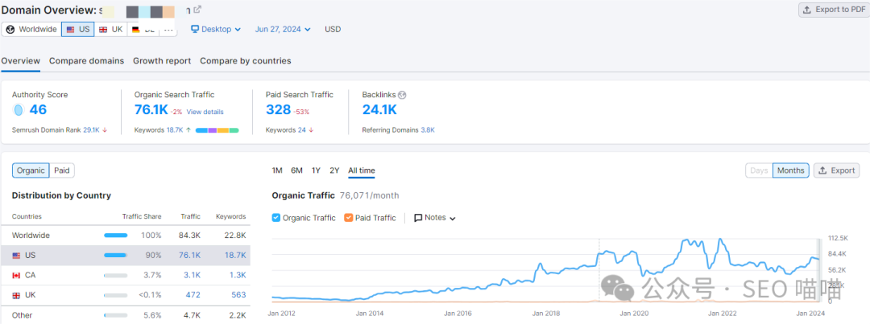Switch to the Compare domains tab
The height and width of the screenshot is (324, 870).
click(x=86, y=61)
